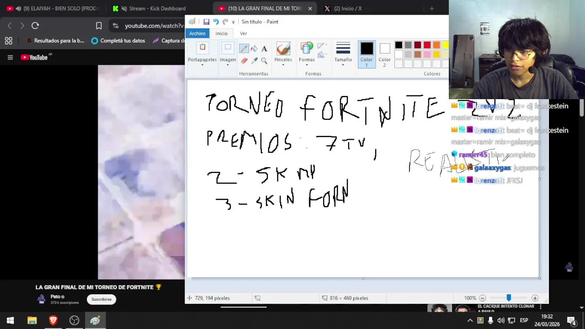Open File Explorer from the taskbar

pyautogui.click(x=32, y=320)
